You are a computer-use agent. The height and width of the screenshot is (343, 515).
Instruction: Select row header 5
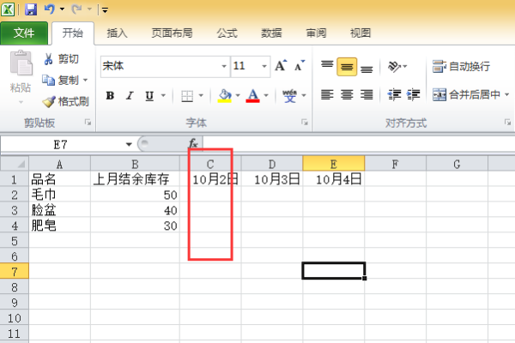point(15,241)
